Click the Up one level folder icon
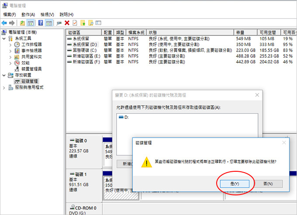 [x=22, y=23]
